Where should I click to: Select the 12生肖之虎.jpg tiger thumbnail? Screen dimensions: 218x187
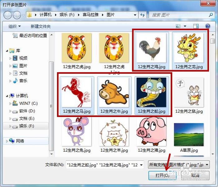click(77, 48)
